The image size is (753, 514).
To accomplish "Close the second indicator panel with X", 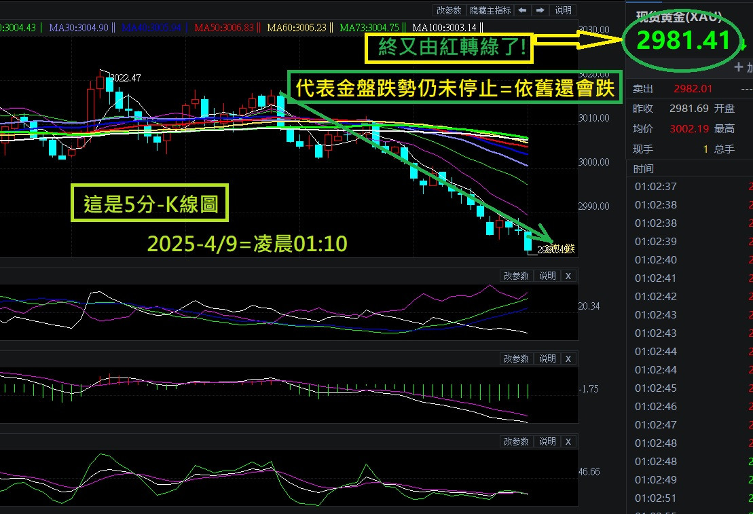I will pos(568,359).
